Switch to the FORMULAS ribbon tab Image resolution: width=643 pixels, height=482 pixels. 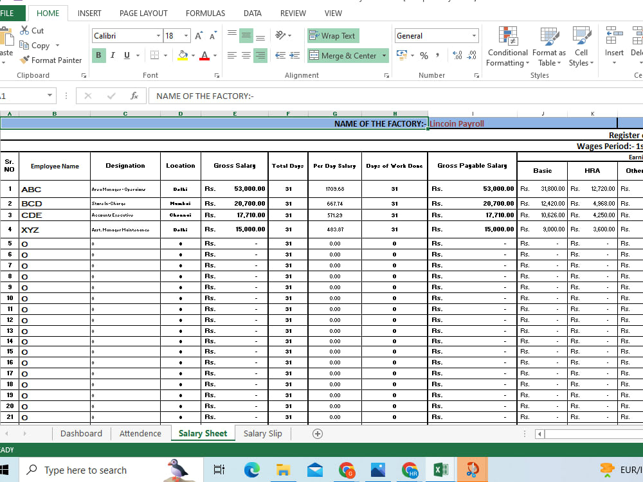206,13
